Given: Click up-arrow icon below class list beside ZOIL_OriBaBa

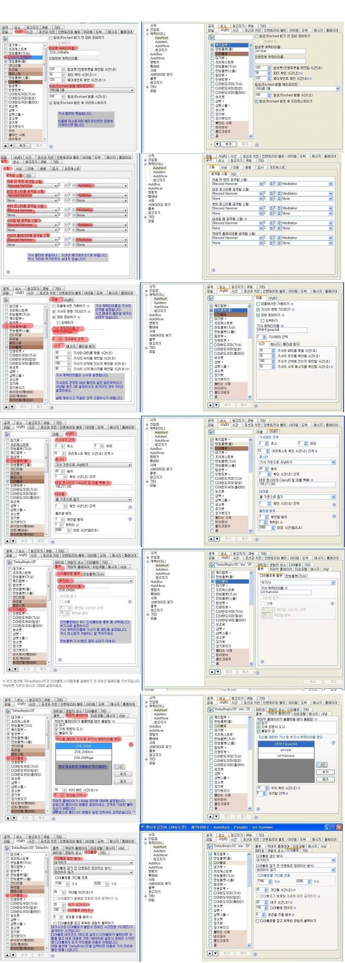Looking at the screenshot, I should click(5, 146).
